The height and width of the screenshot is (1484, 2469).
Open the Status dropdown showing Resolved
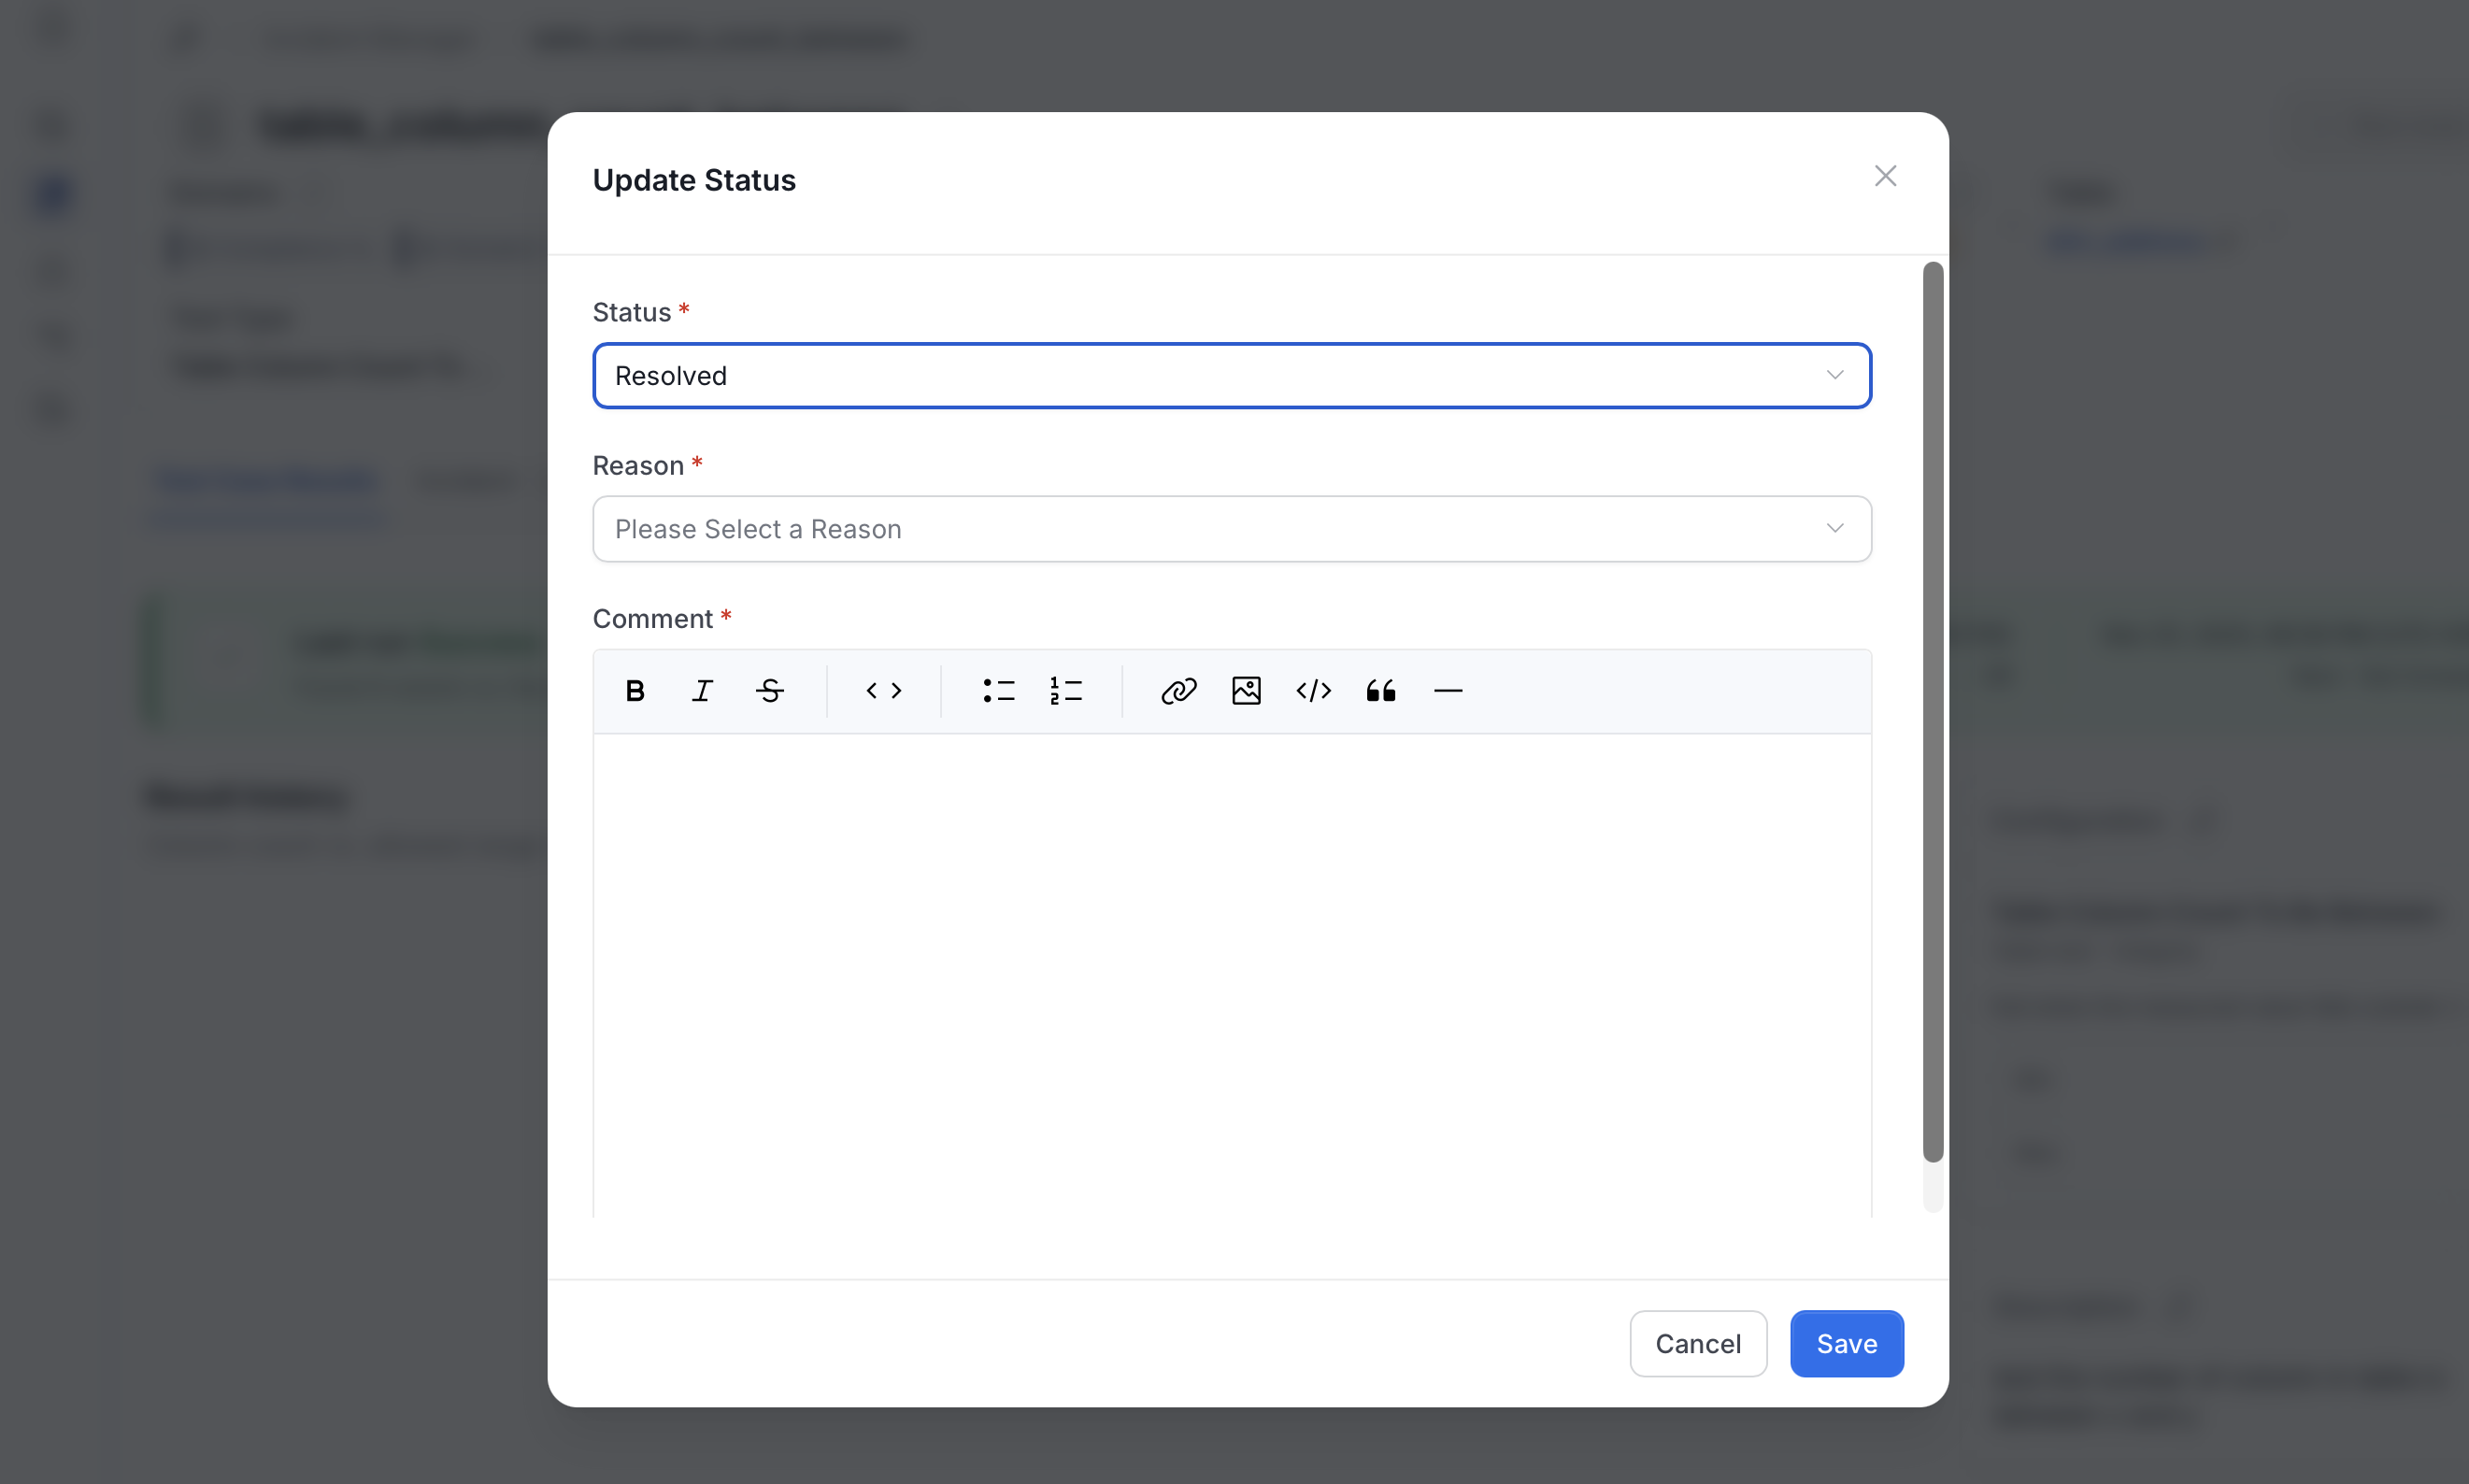1232,376
